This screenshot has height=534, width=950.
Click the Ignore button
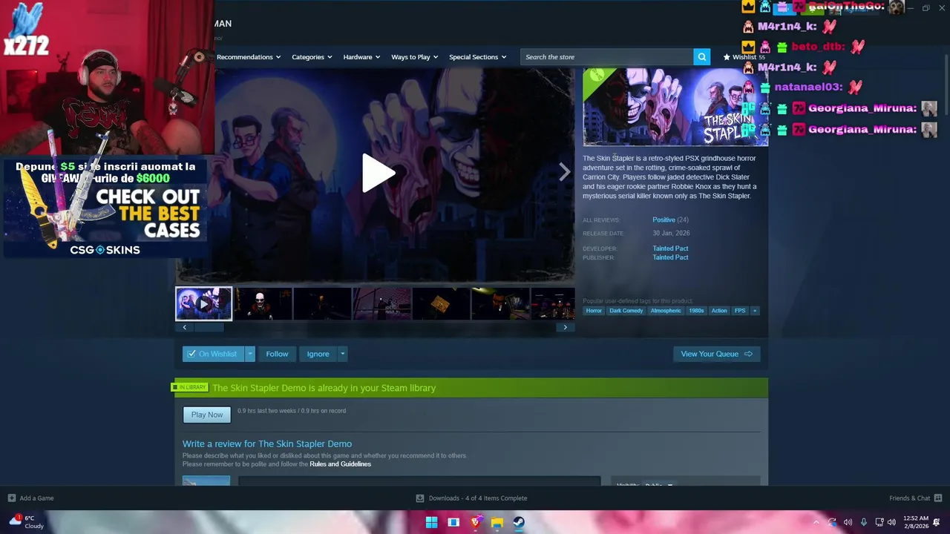[318, 354]
